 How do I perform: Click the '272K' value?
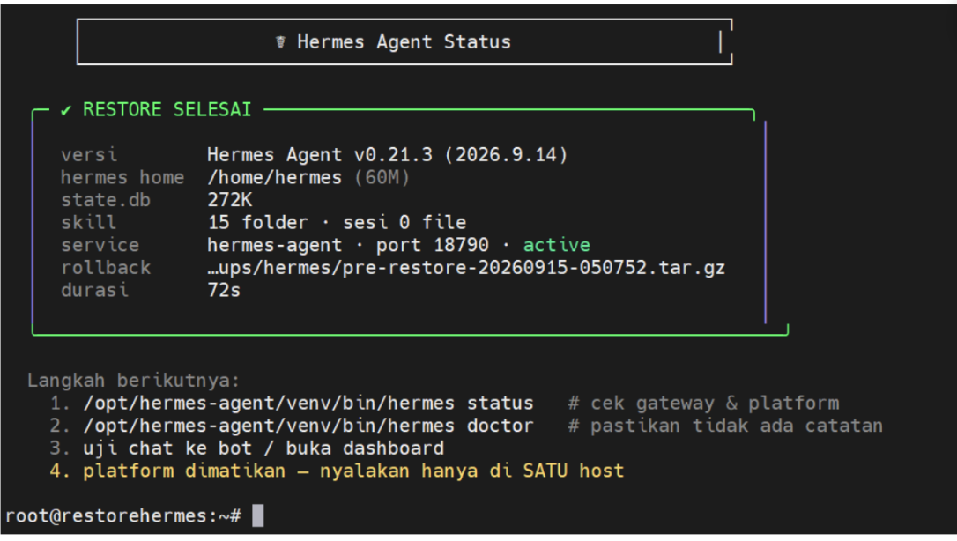(229, 200)
